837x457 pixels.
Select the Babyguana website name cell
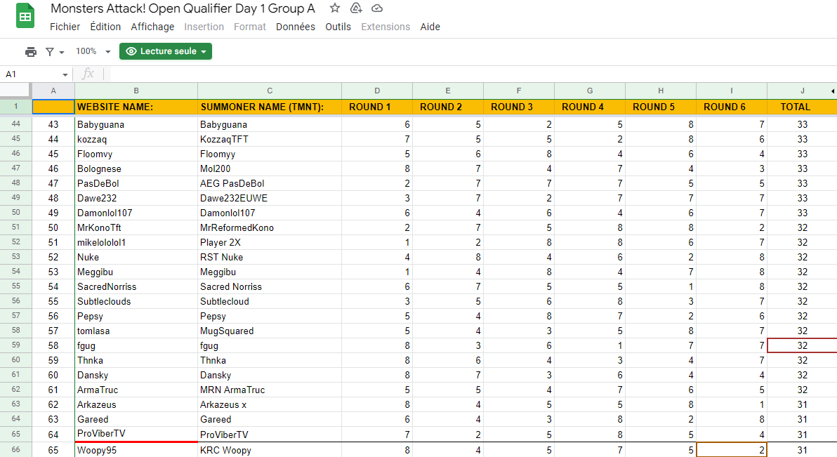tap(136, 124)
